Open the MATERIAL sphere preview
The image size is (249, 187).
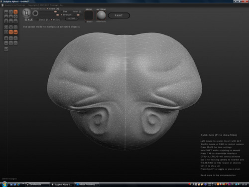pyautogui.click(x=101, y=15)
